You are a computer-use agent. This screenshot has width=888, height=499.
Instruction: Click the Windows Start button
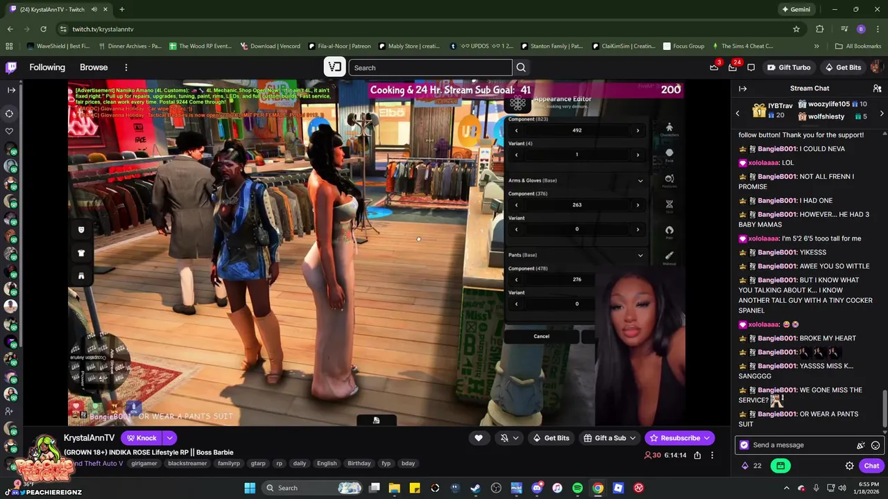[x=250, y=488]
